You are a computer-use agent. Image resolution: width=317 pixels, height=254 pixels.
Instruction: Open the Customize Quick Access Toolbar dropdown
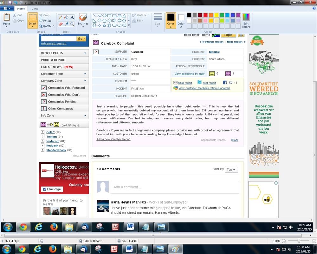pyautogui.click(x=26, y=3)
